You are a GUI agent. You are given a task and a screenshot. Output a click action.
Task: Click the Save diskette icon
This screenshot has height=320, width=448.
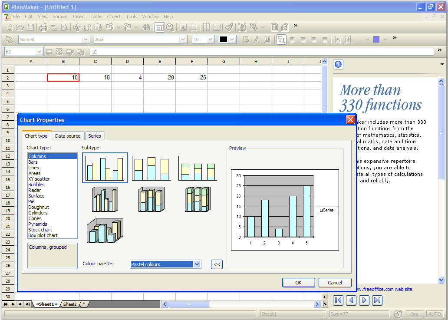pyautogui.click(x=30, y=27)
